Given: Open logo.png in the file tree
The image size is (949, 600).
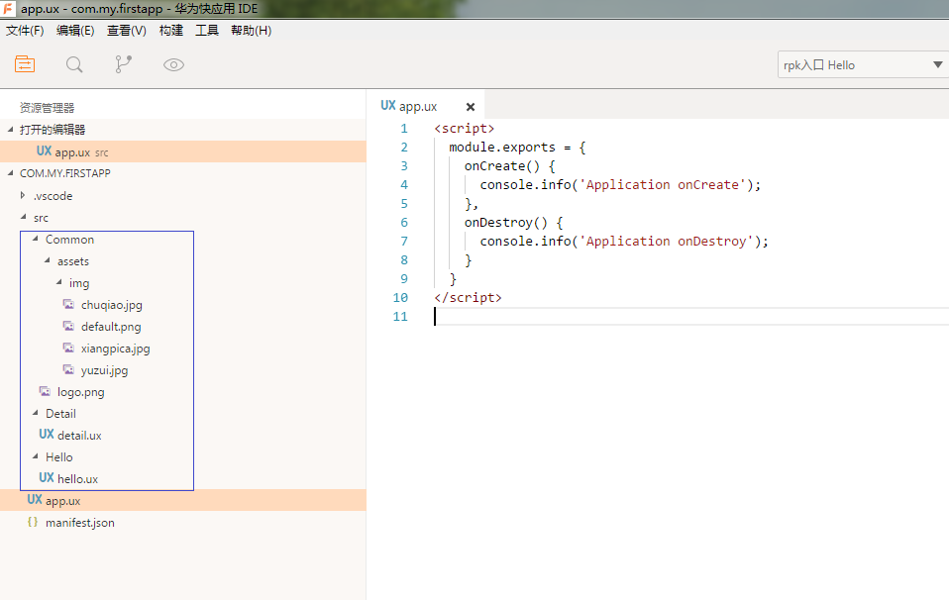Looking at the screenshot, I should [x=80, y=392].
